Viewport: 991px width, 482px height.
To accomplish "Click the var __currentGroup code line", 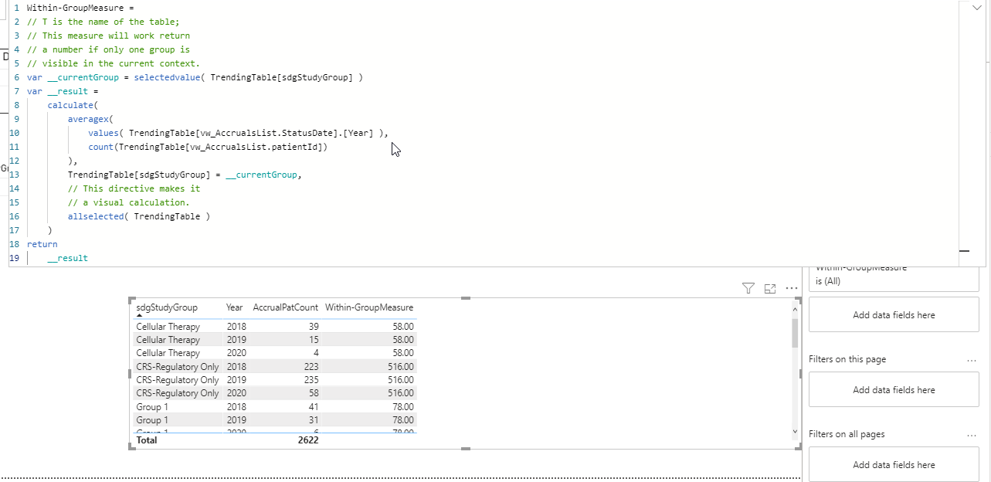I will [x=195, y=77].
